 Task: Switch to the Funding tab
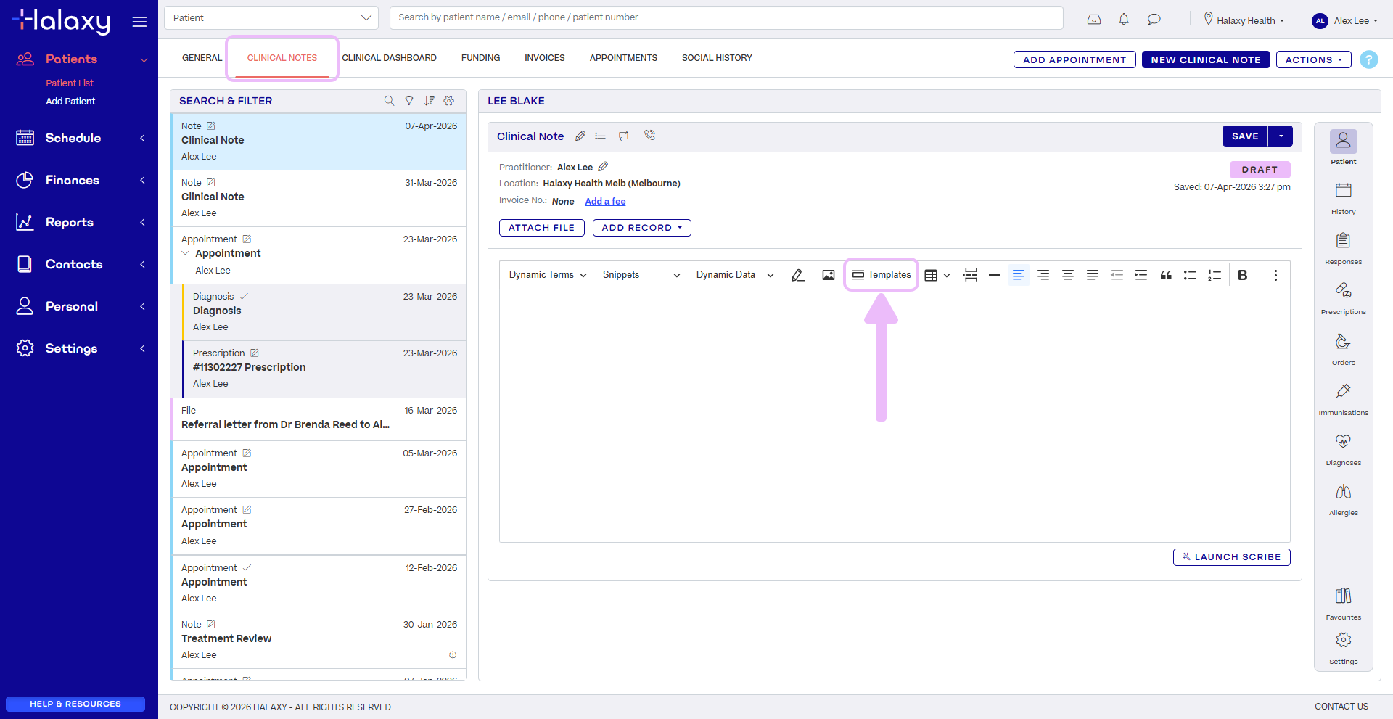click(x=480, y=58)
